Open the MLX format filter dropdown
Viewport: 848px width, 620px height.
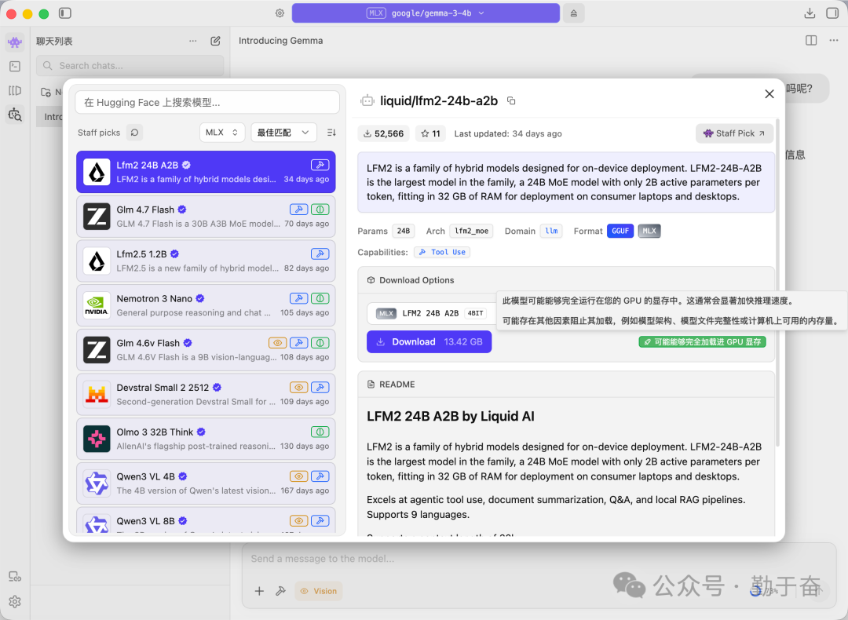coord(221,133)
